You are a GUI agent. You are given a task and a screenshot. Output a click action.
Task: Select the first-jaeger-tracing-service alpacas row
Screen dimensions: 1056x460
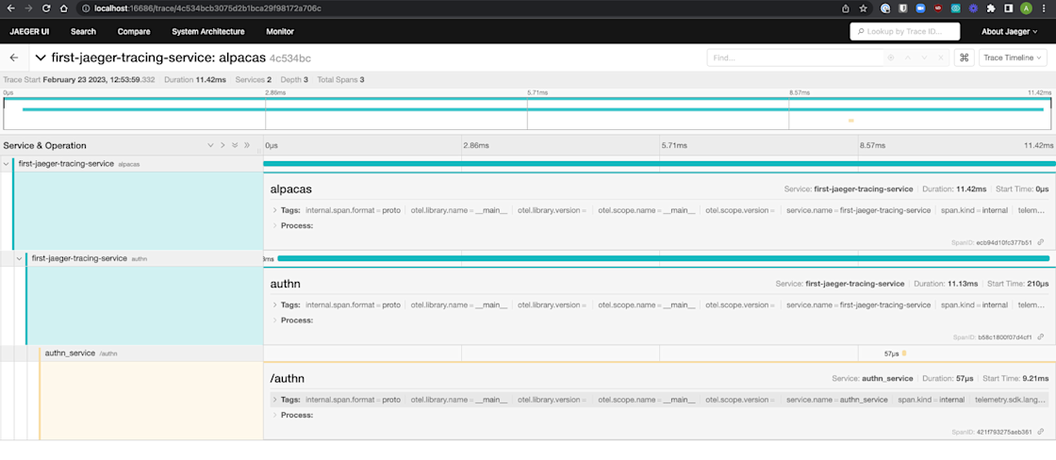coord(132,164)
